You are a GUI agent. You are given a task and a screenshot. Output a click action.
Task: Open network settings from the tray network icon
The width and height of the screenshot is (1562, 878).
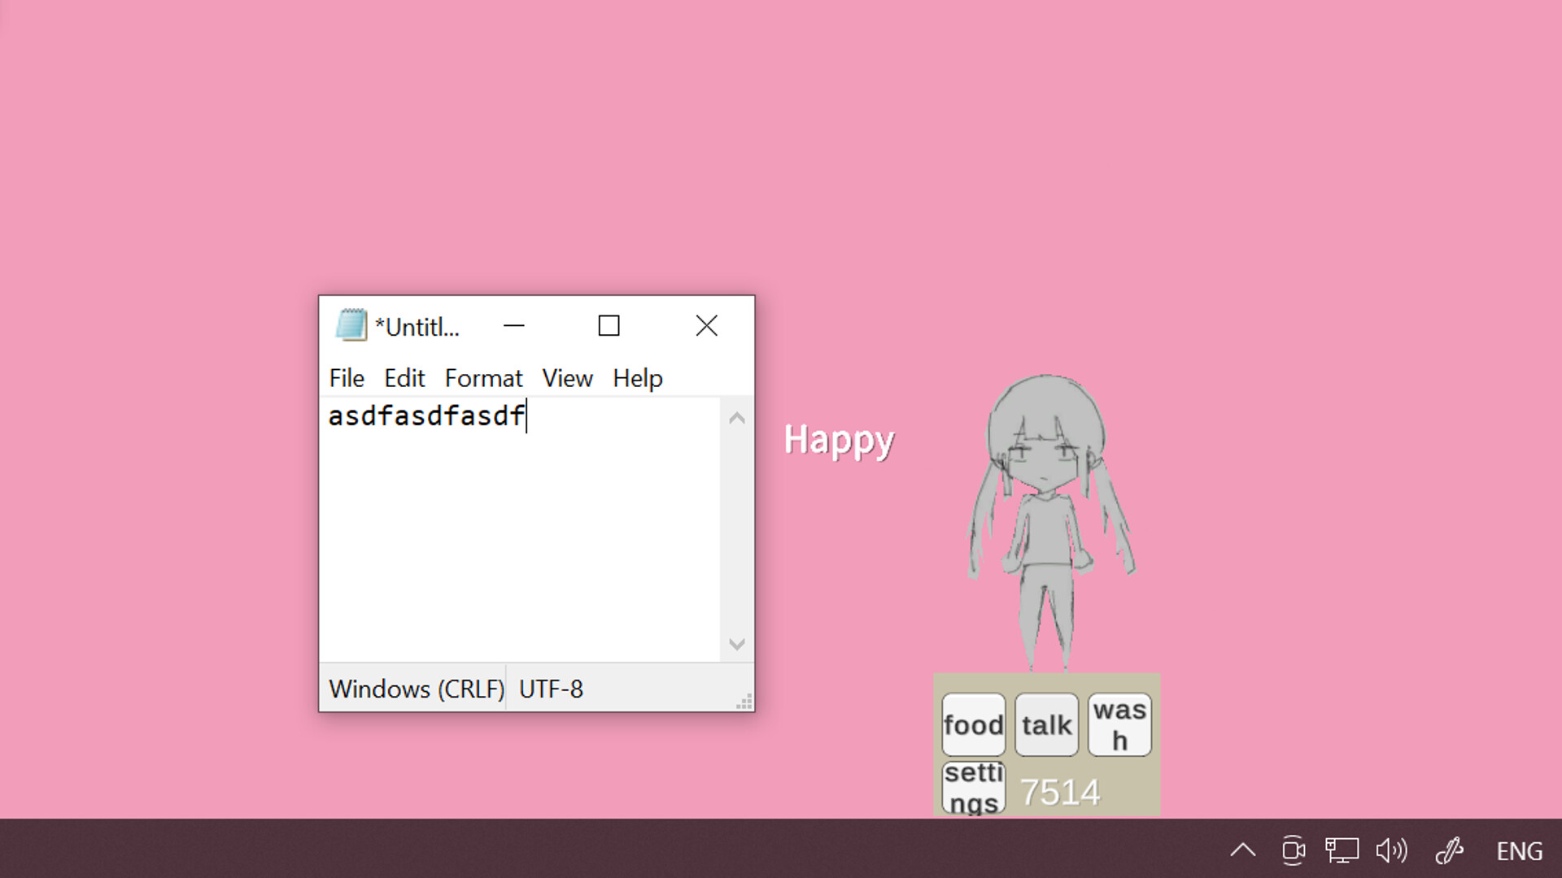click(1342, 850)
